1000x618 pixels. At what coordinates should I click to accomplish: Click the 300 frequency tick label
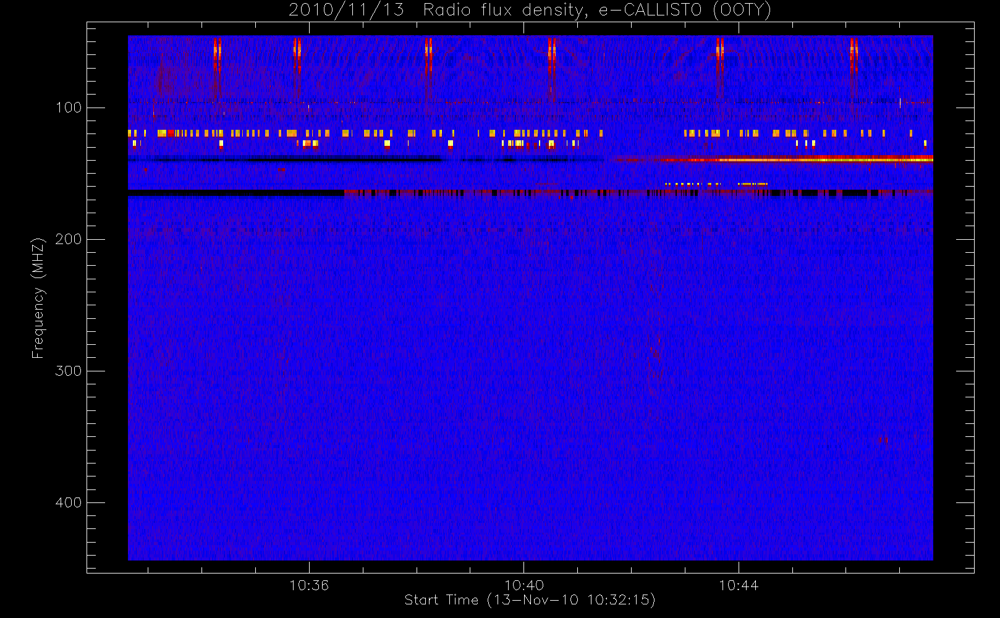point(69,371)
